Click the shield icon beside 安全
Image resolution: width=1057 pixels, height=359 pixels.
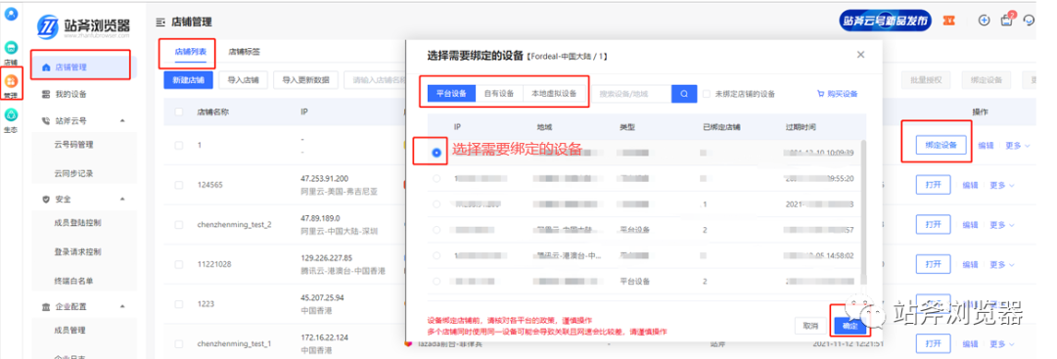pos(46,200)
